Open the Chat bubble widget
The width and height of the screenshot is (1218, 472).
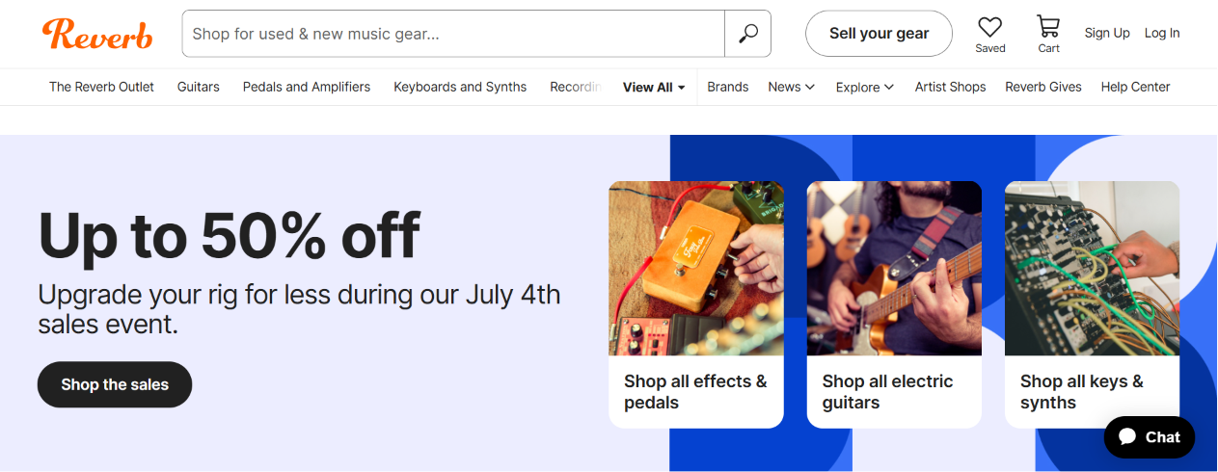1150,437
